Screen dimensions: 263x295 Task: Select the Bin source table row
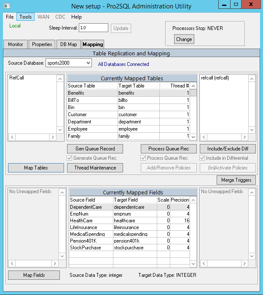[x=128, y=107]
